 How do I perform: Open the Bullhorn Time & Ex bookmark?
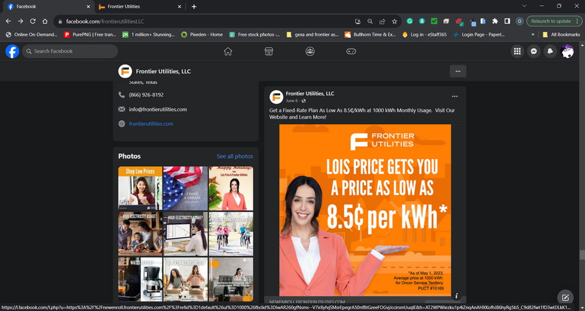coord(370,34)
